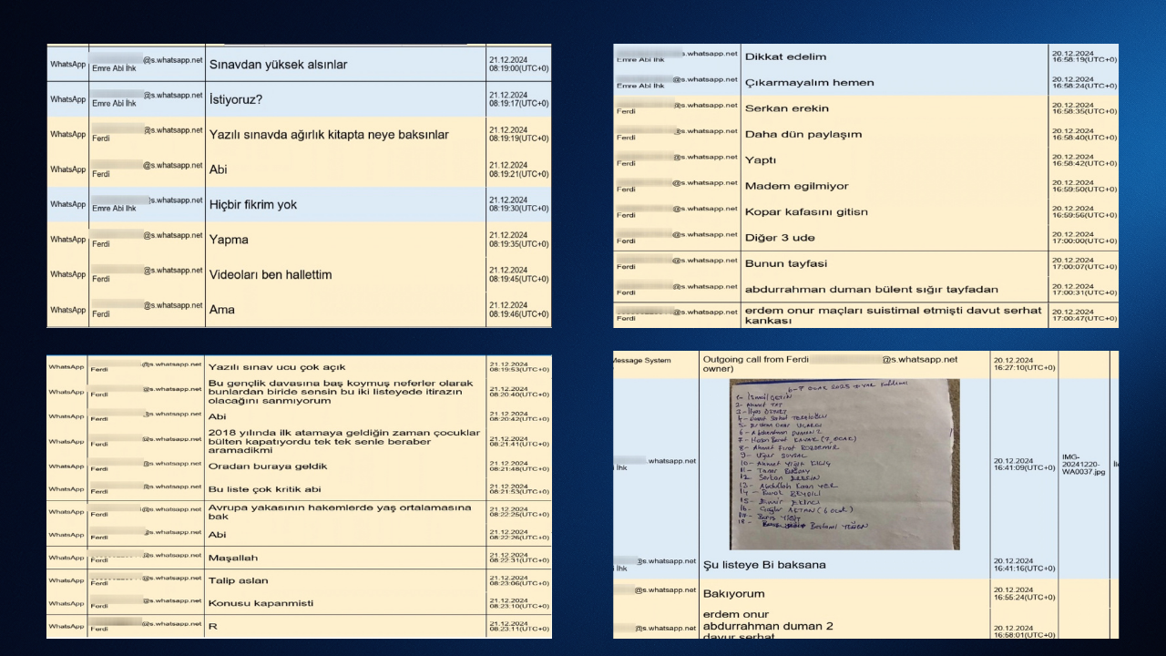Select message "Kopar kafasını gitisn"

click(806, 212)
